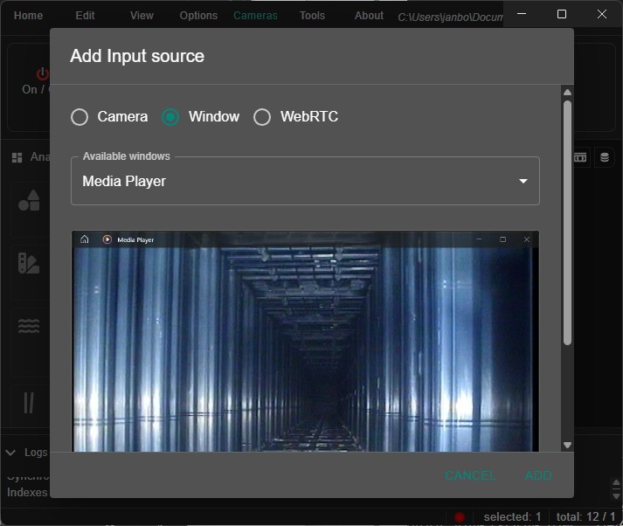Open the Available windows dropdown
Screen dimensions: 623x526
tap(305, 181)
